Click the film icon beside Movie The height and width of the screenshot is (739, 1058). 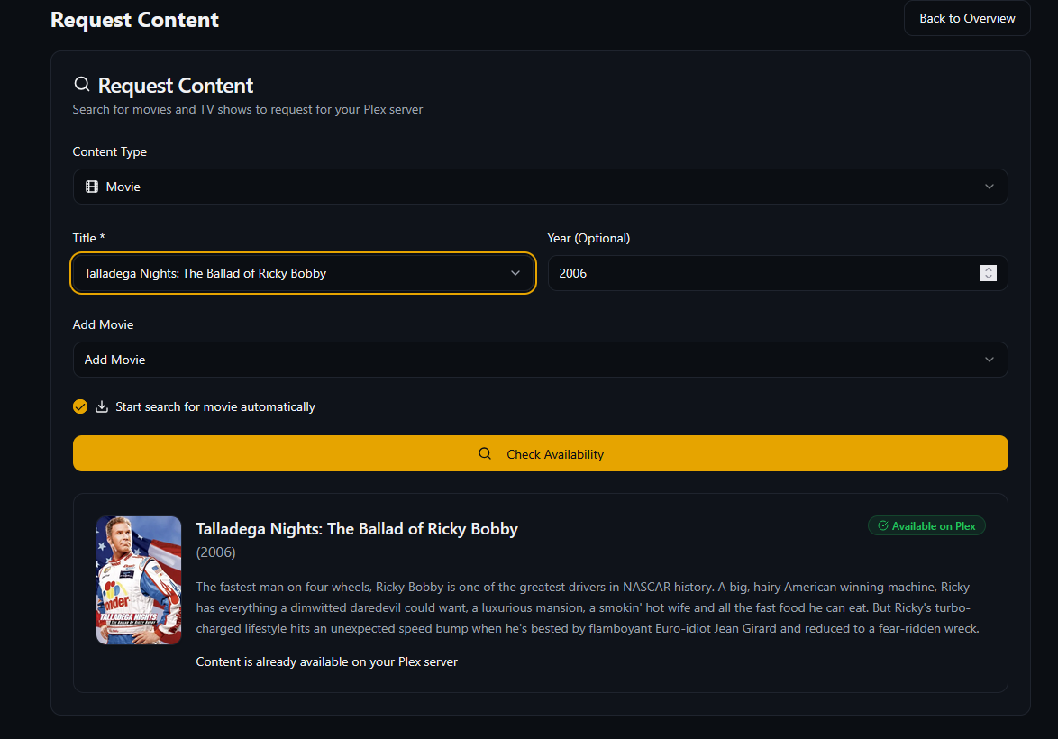[x=92, y=187]
